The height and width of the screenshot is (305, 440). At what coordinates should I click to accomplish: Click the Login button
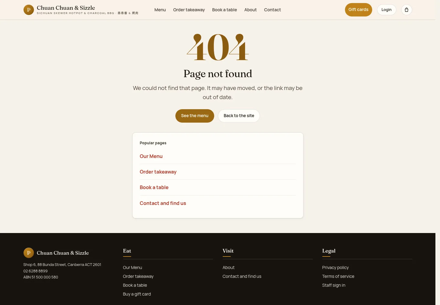387,10
